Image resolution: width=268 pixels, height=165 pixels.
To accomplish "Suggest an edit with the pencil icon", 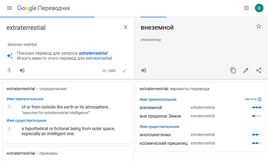I will pos(246,70).
